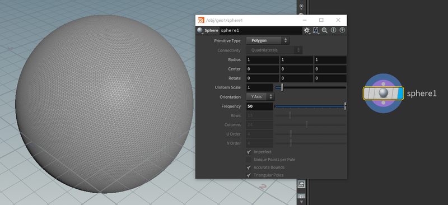Click the H icon beside the gear

tap(315, 30)
